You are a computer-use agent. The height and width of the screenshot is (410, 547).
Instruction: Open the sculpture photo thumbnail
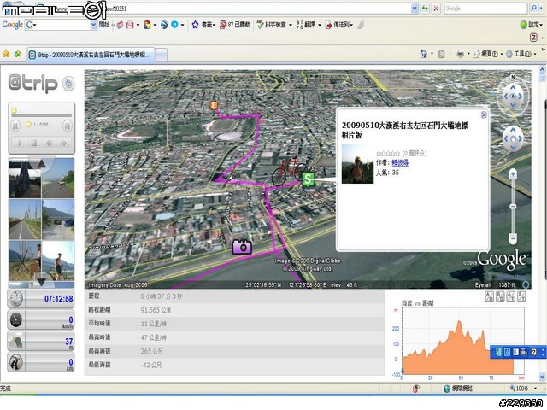click(x=25, y=261)
